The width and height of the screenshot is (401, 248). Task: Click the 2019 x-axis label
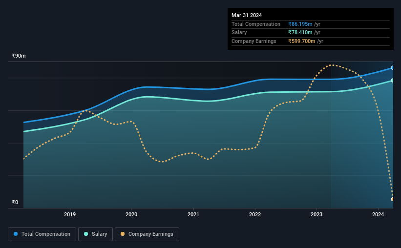[70, 214]
